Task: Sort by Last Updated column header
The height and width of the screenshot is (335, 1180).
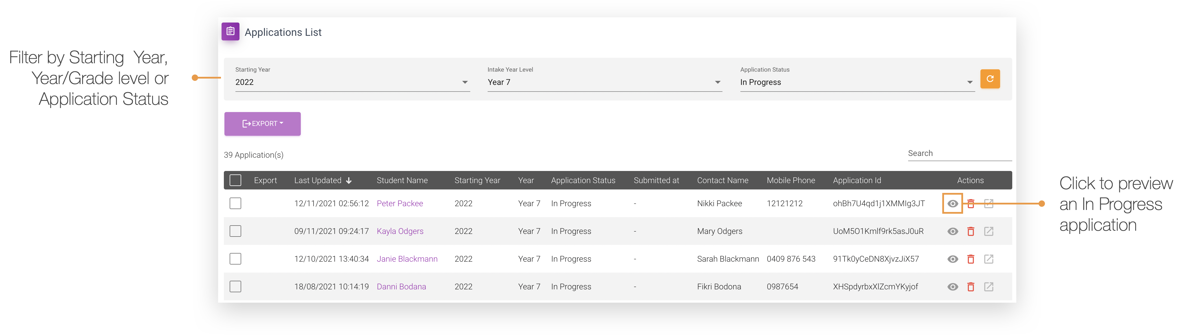Action: click(318, 180)
